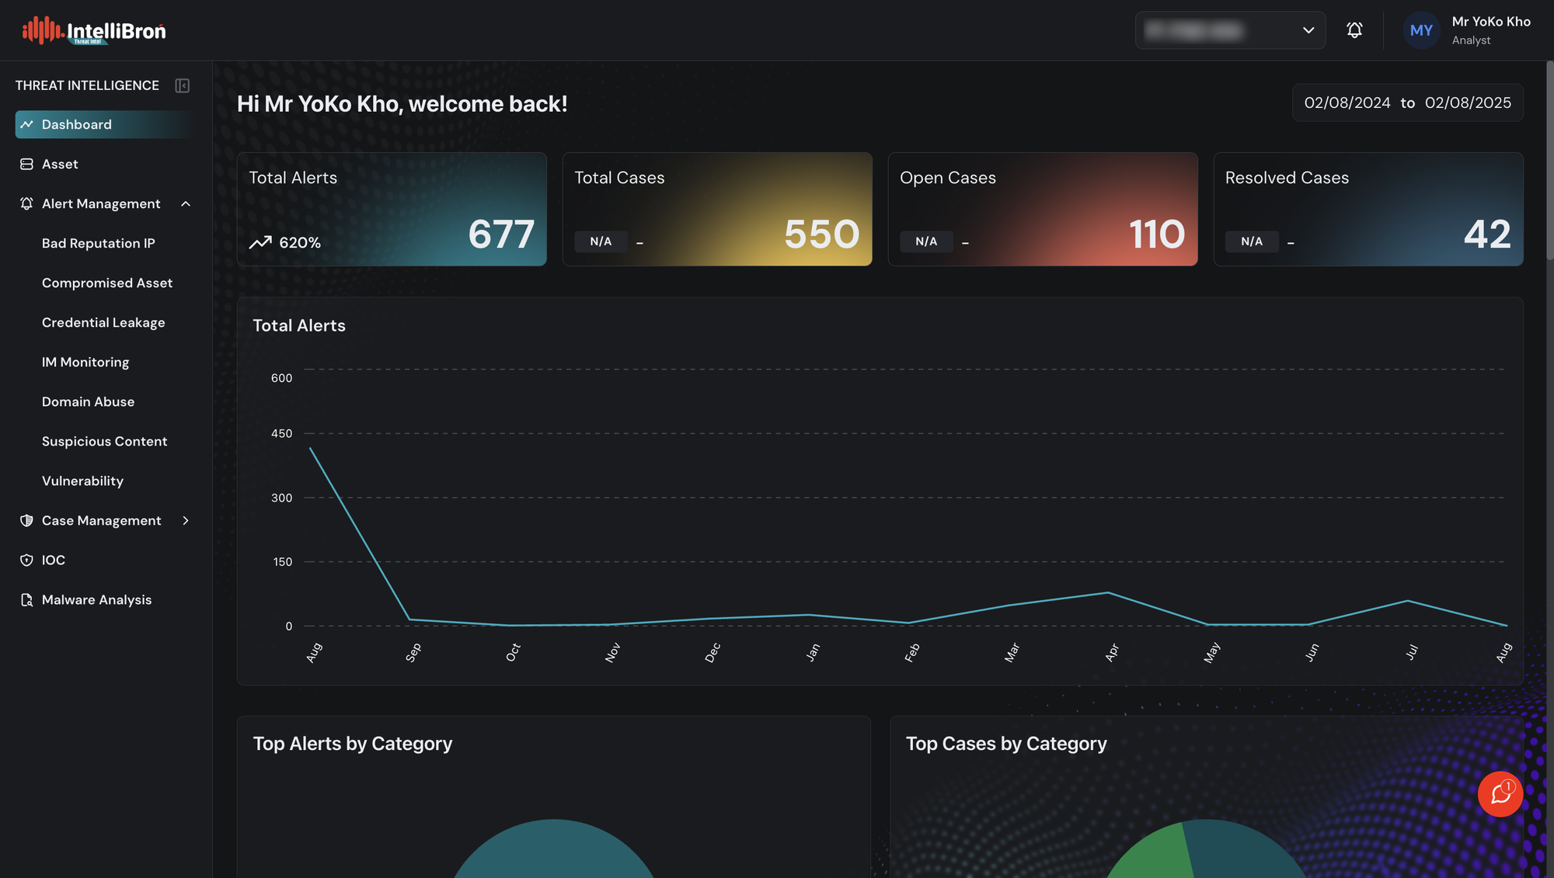Click the N/A badge in Total Cases

tap(601, 241)
